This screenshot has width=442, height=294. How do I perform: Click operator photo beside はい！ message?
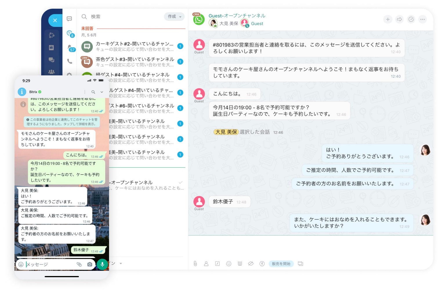pyautogui.click(x=425, y=150)
